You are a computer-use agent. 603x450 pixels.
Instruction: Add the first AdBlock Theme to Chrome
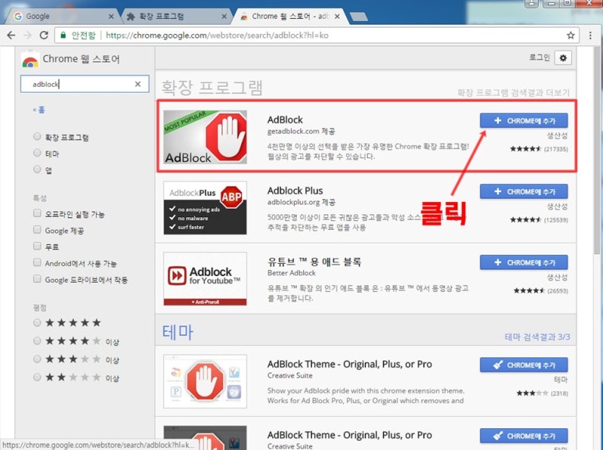[524, 365]
